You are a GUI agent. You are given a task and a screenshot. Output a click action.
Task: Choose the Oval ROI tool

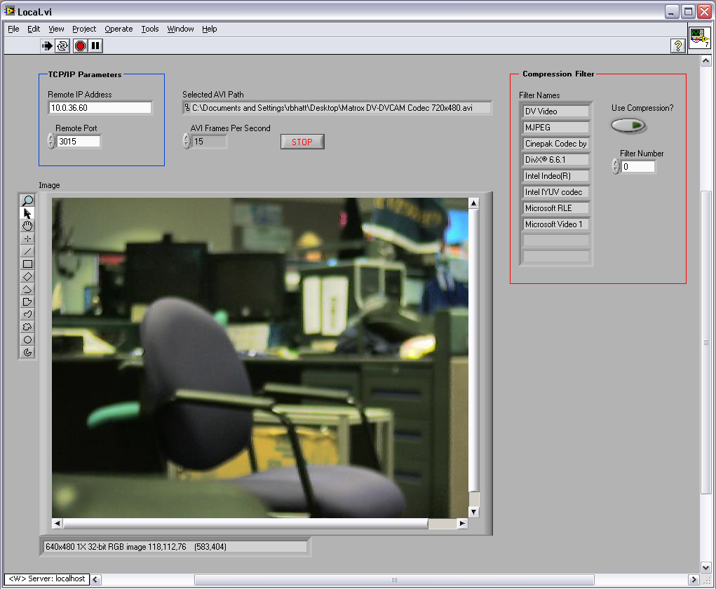28,339
